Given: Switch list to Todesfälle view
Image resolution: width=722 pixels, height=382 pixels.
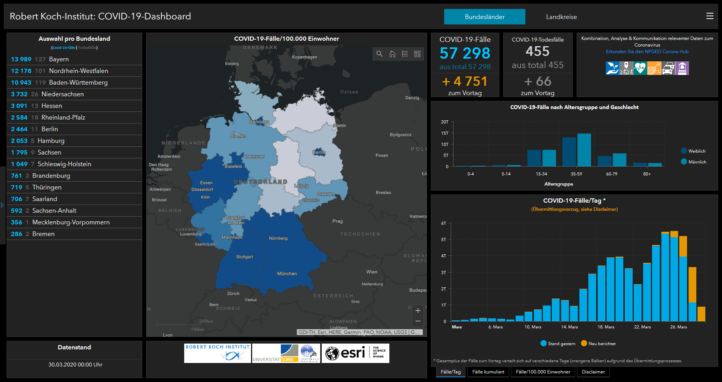Looking at the screenshot, I should pos(87,48).
